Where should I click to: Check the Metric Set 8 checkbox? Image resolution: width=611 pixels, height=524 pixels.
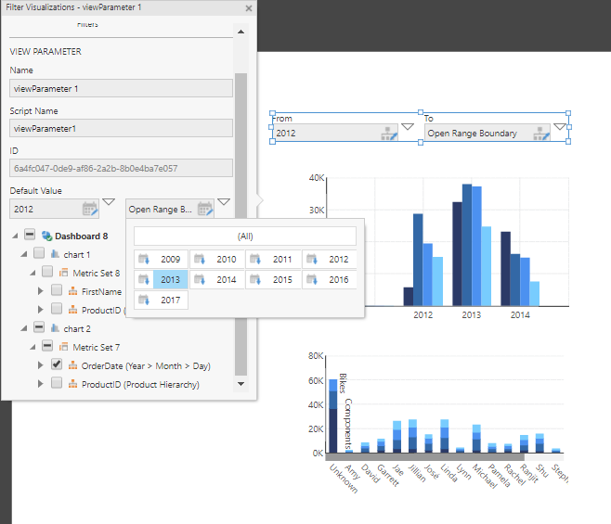coord(47,272)
